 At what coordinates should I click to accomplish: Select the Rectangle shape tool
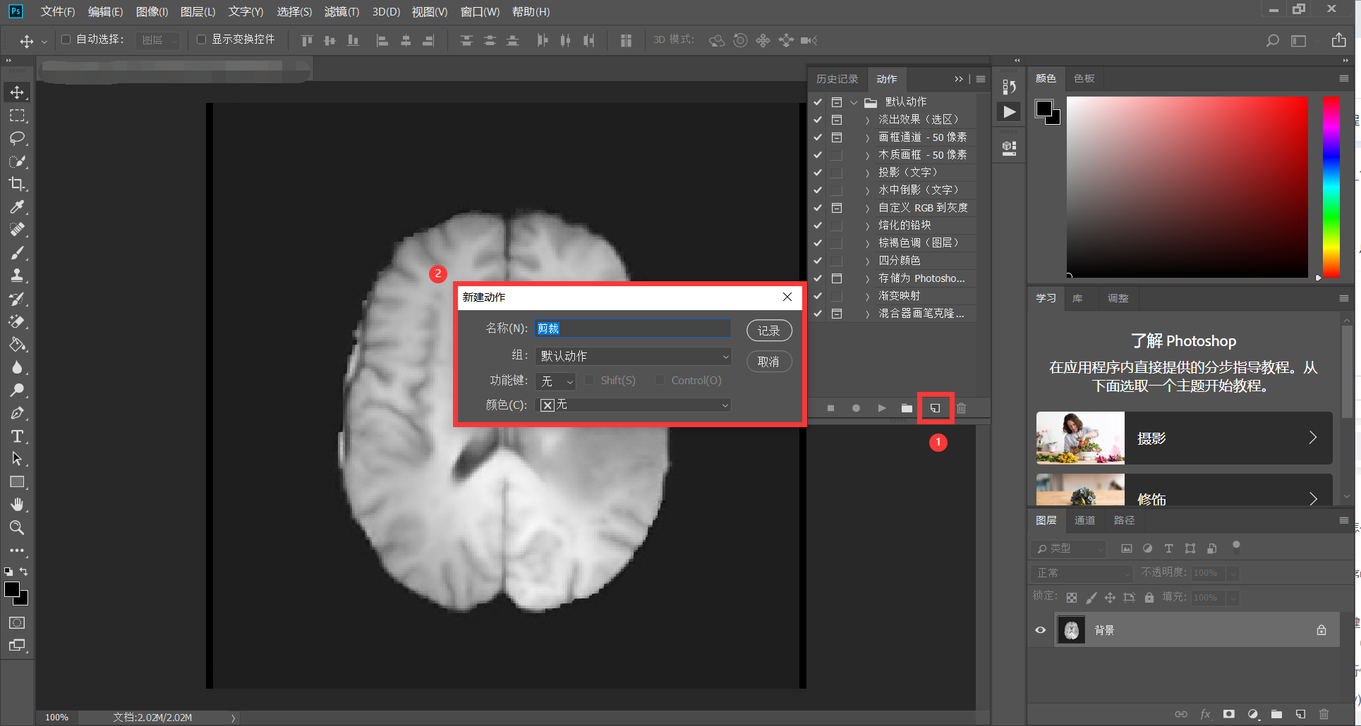coord(17,482)
